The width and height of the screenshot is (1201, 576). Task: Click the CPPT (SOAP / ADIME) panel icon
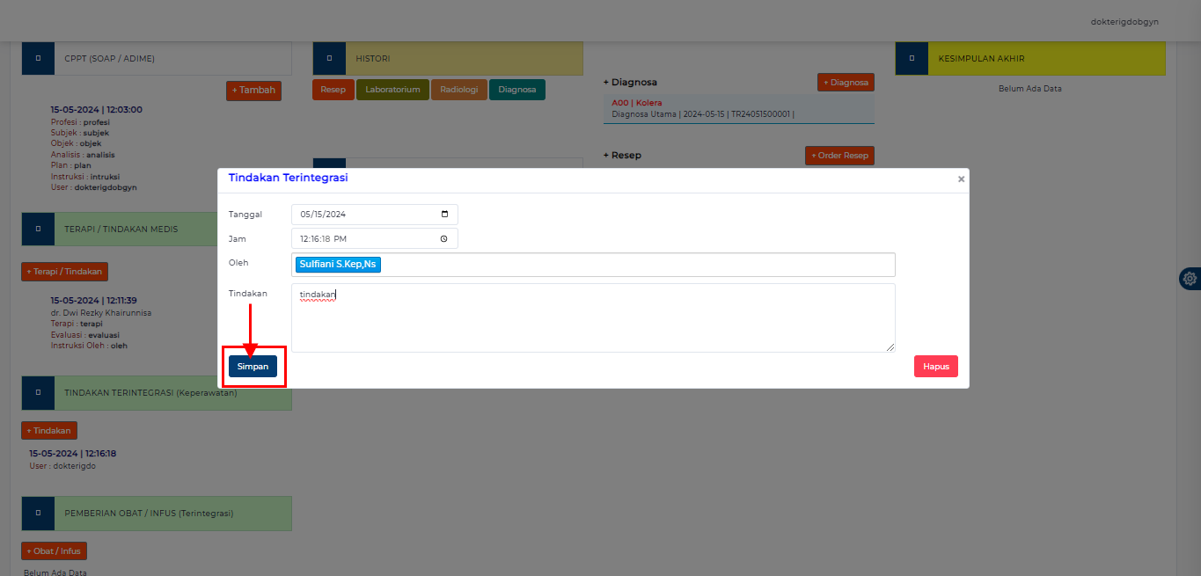click(37, 57)
